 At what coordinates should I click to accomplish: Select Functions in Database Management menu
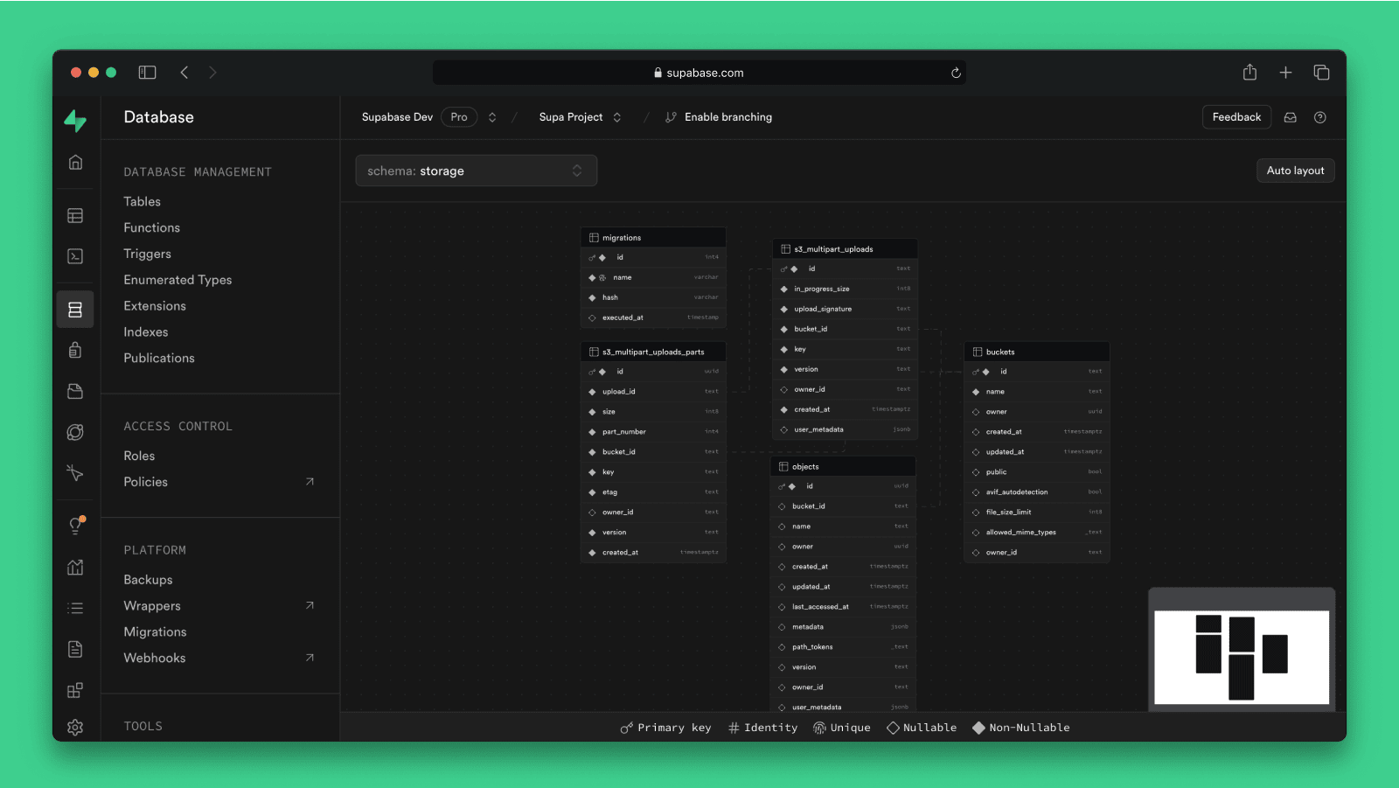tap(151, 227)
